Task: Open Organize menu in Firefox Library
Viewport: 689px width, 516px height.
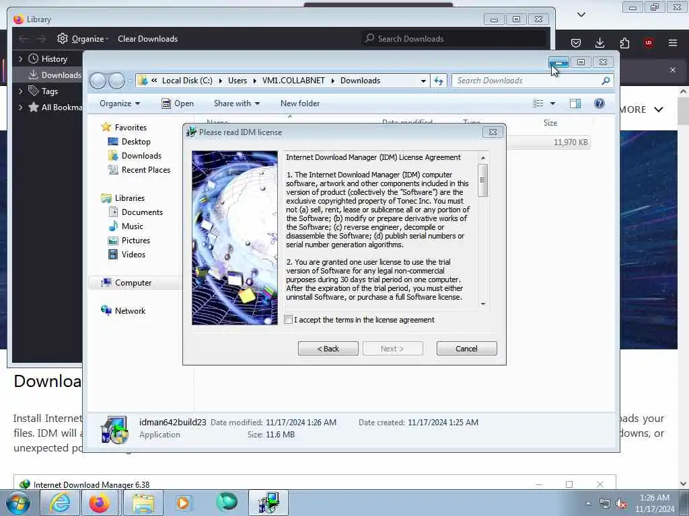Action: pyautogui.click(x=83, y=39)
